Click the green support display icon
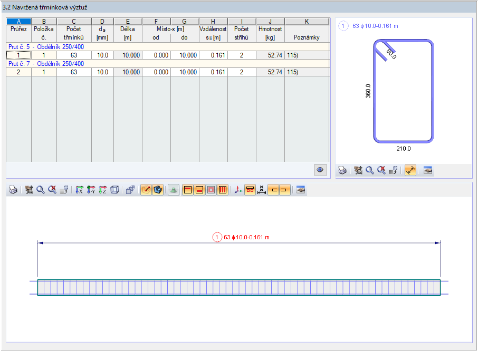This screenshot has width=478, height=351. (x=174, y=190)
